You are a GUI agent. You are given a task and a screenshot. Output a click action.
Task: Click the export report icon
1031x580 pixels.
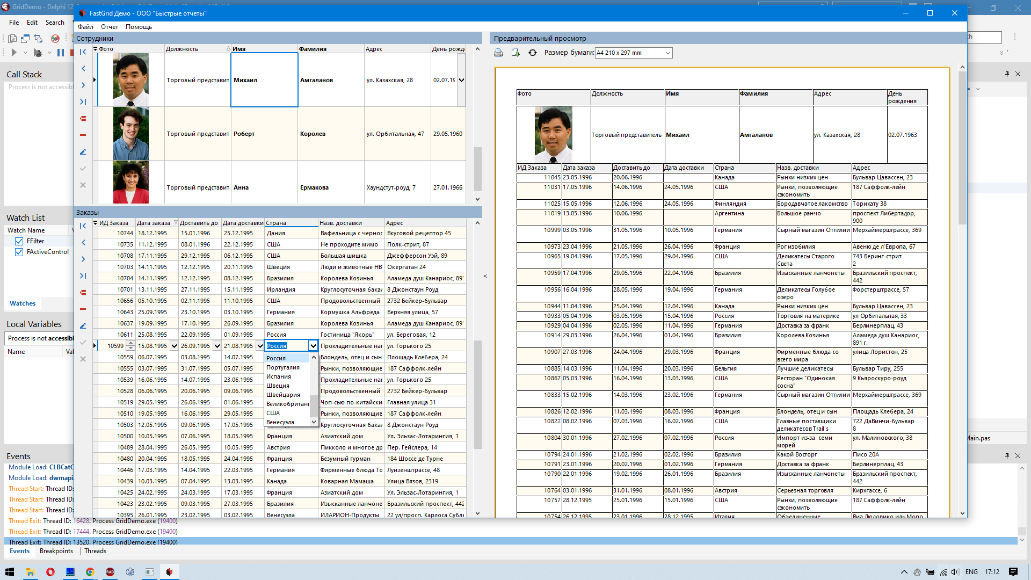pos(515,53)
